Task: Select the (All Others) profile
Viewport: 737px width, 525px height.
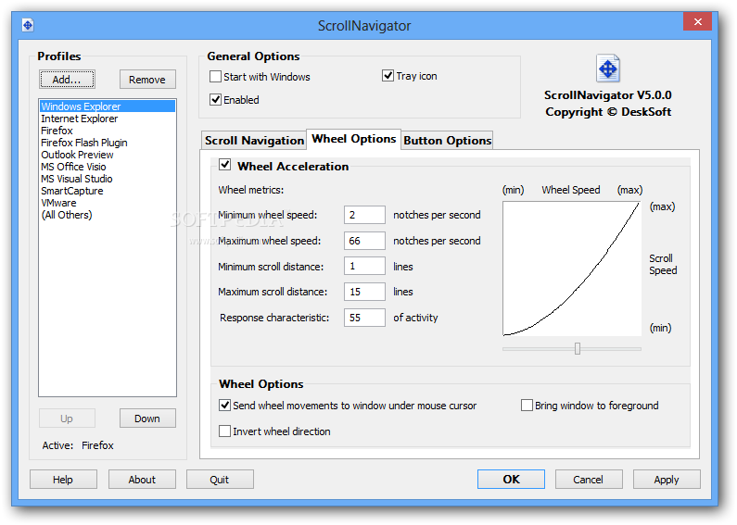Action: 108,215
